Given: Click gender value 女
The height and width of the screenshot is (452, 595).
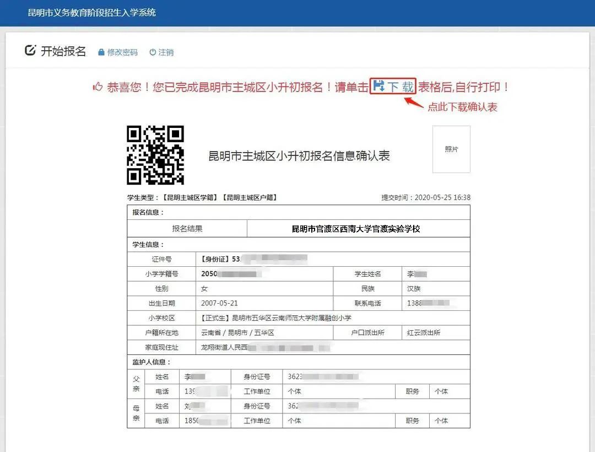Looking at the screenshot, I should coord(204,288).
